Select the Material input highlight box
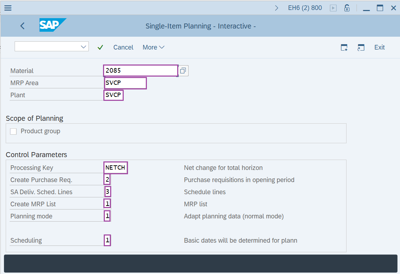The image size is (400, 274). (140, 71)
